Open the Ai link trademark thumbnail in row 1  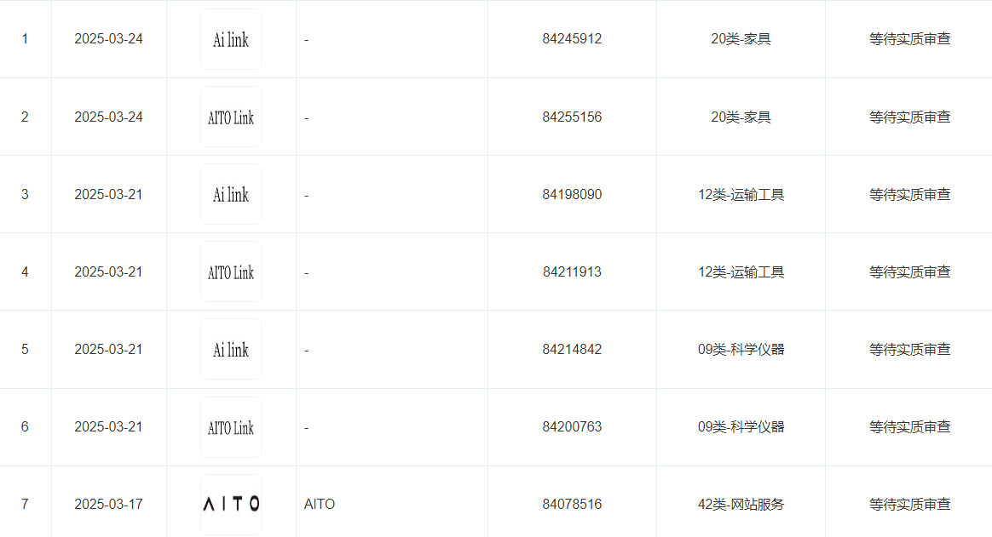coord(231,39)
